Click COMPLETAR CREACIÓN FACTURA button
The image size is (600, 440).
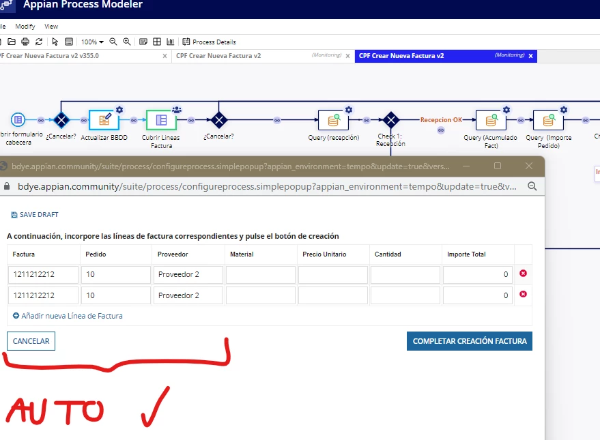[470, 341]
